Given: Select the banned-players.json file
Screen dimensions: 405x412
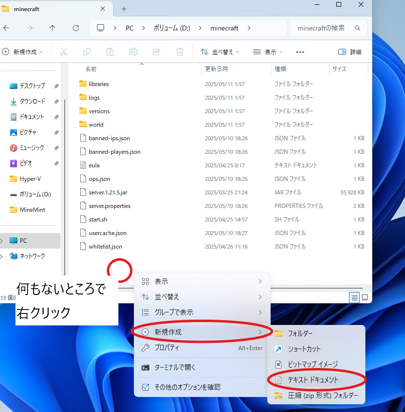Looking at the screenshot, I should (x=115, y=152).
